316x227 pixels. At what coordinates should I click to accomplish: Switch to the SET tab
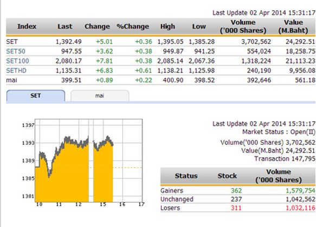tap(36, 96)
